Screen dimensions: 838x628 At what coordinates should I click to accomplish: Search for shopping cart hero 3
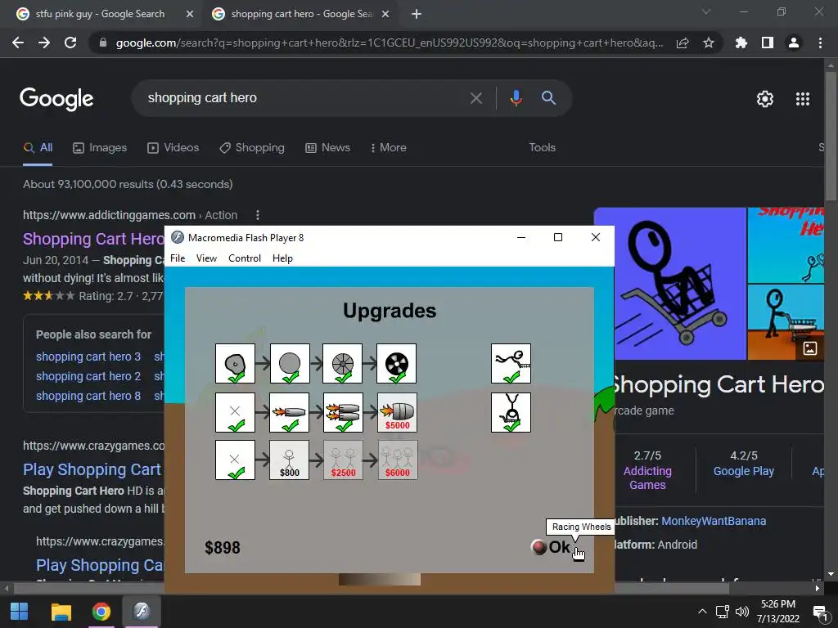[x=88, y=357]
